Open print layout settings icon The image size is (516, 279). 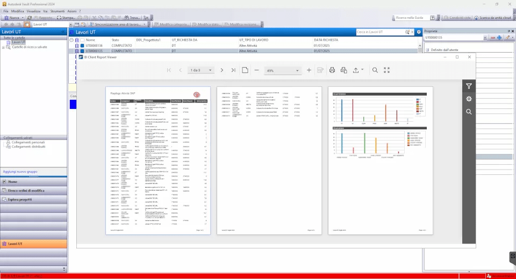(x=343, y=70)
